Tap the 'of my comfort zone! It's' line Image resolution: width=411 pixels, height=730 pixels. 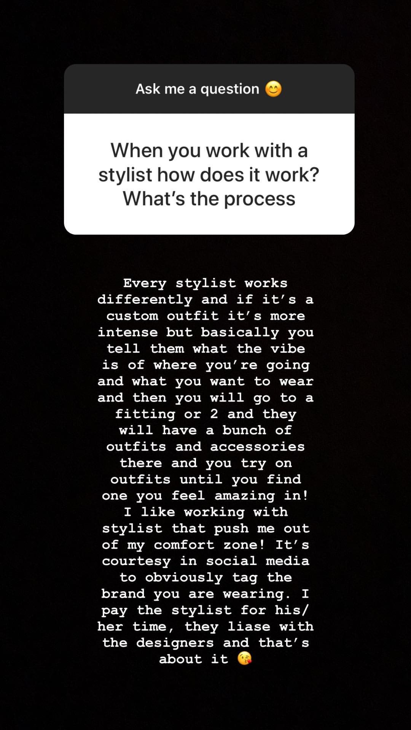click(205, 545)
